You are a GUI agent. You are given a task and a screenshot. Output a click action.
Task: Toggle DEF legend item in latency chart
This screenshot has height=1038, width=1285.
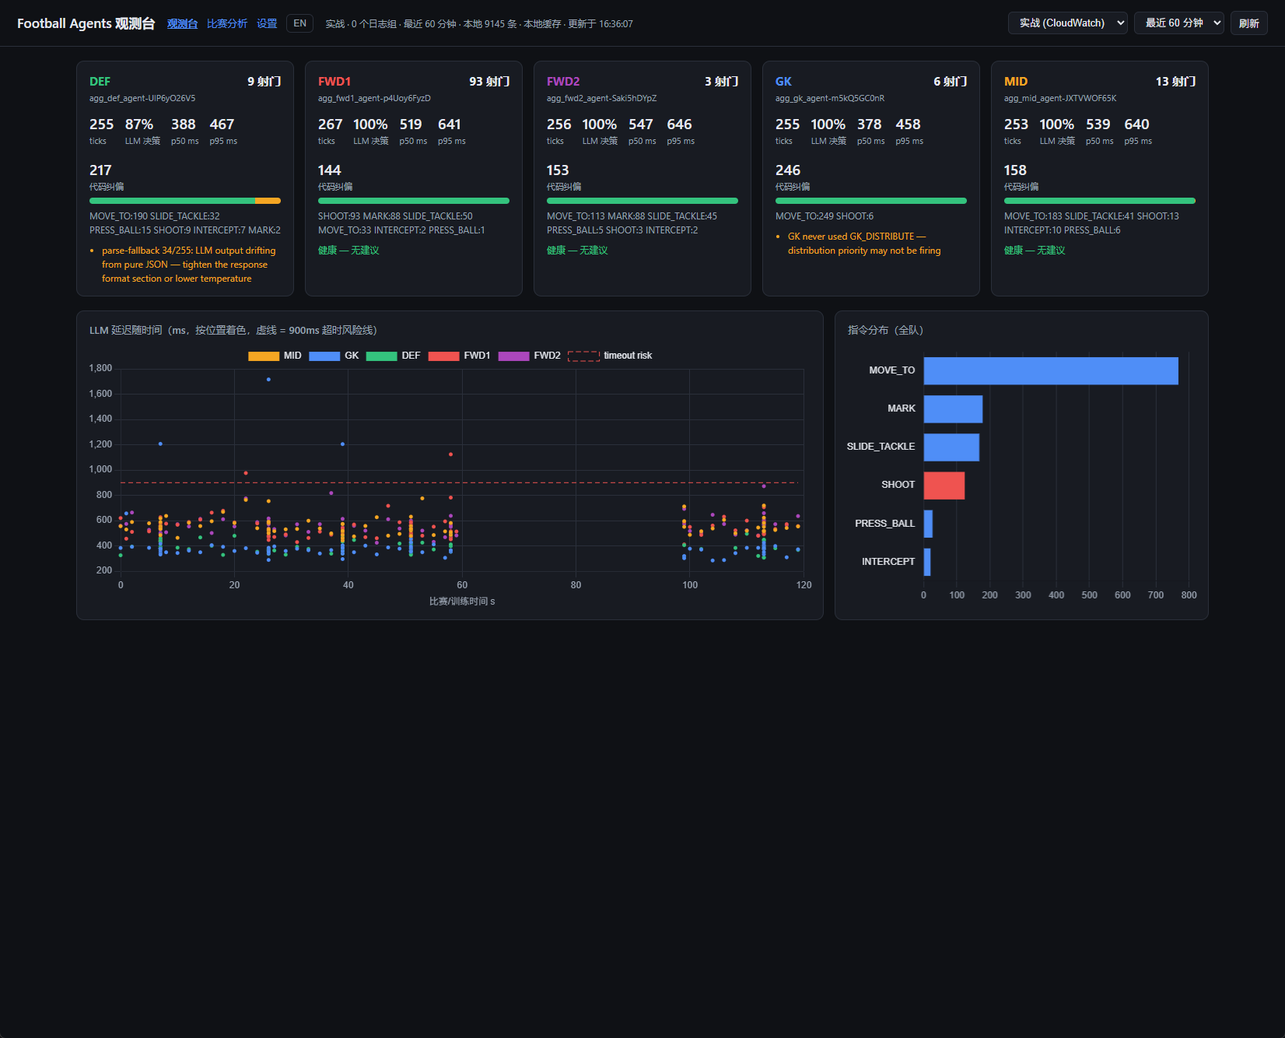(393, 356)
